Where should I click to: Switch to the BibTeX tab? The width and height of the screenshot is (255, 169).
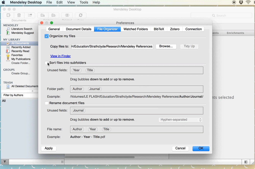[159, 29]
